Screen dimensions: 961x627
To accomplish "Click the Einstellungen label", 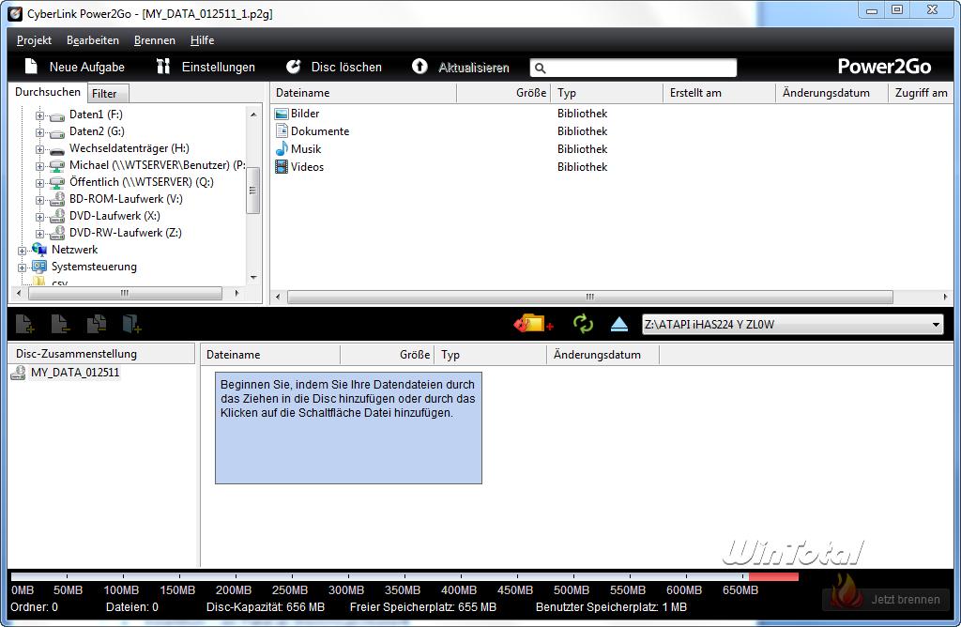I will click(x=218, y=67).
